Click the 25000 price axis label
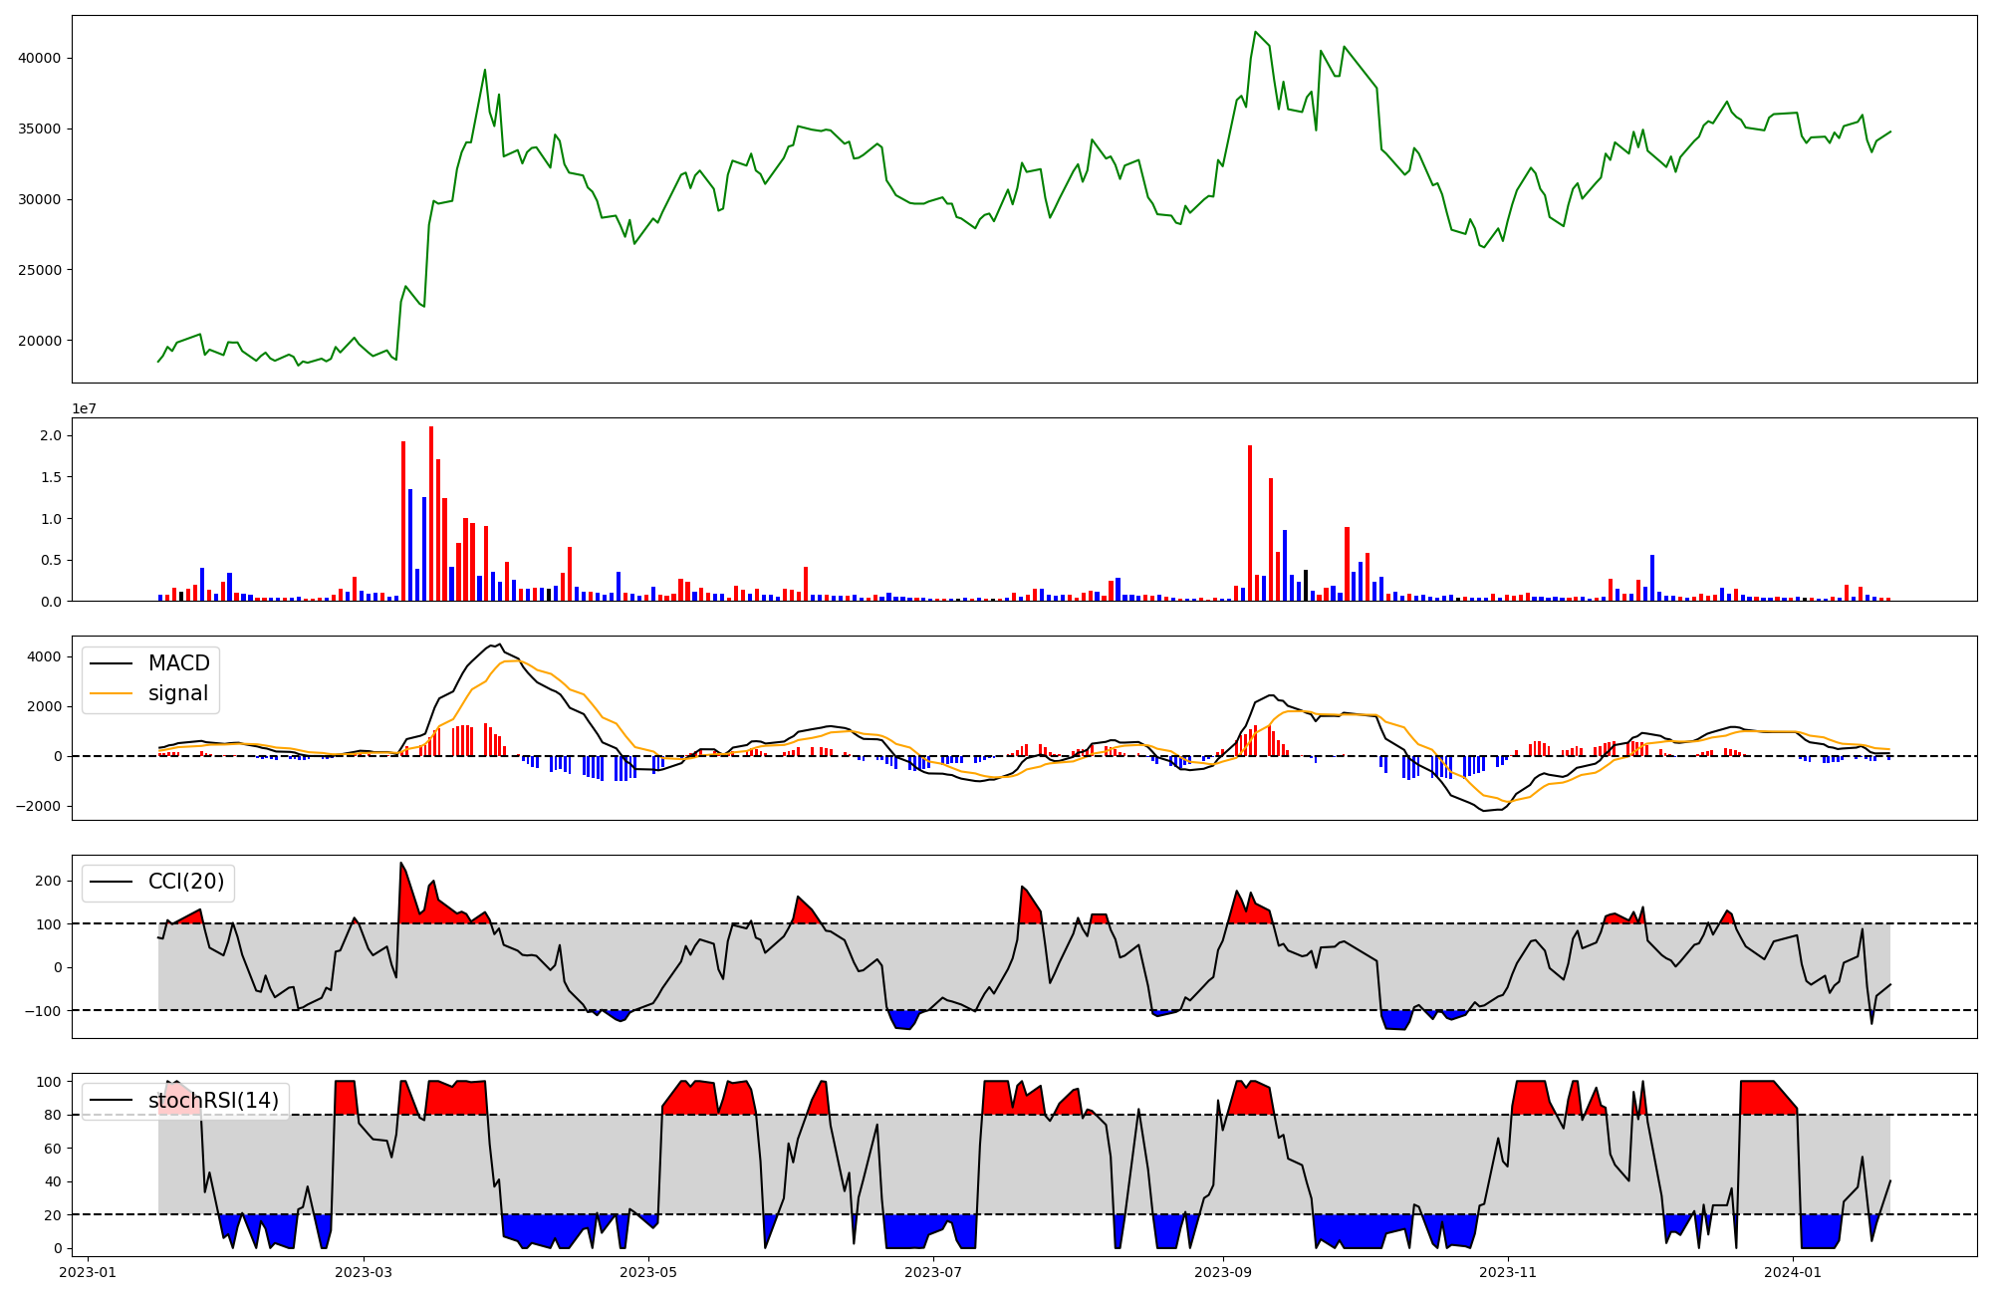This screenshot has width=1992, height=1295. [x=40, y=270]
